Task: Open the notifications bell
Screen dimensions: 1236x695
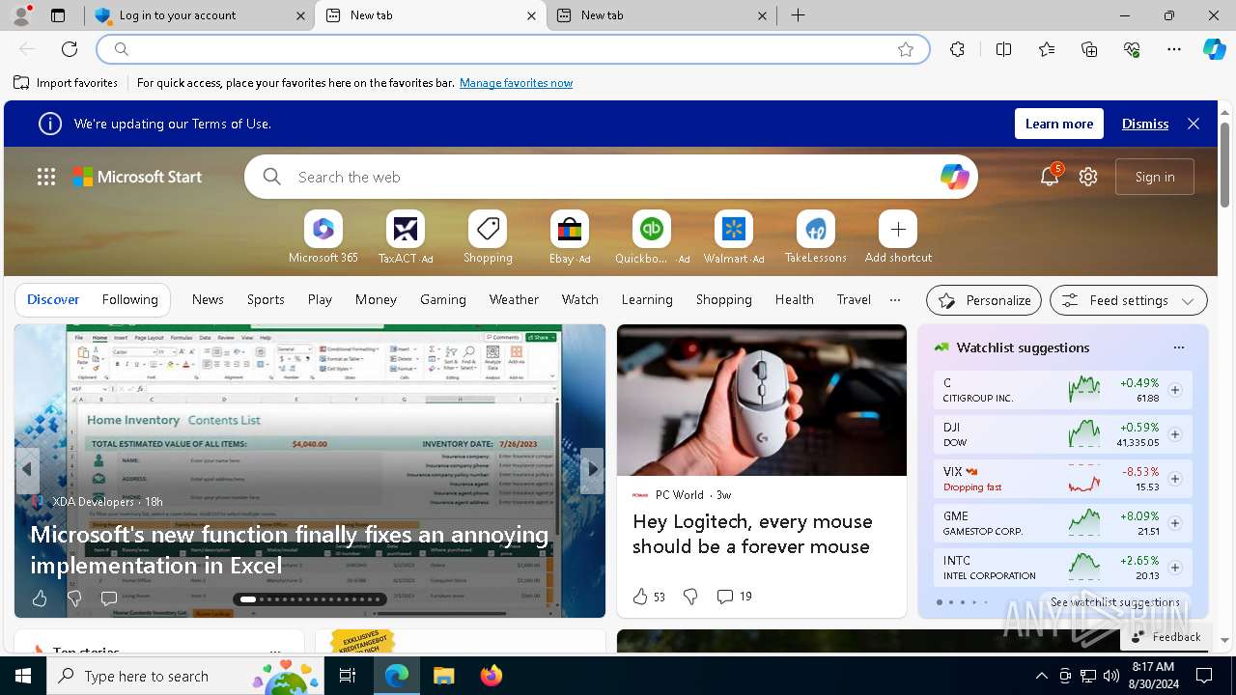Action: point(1050,177)
